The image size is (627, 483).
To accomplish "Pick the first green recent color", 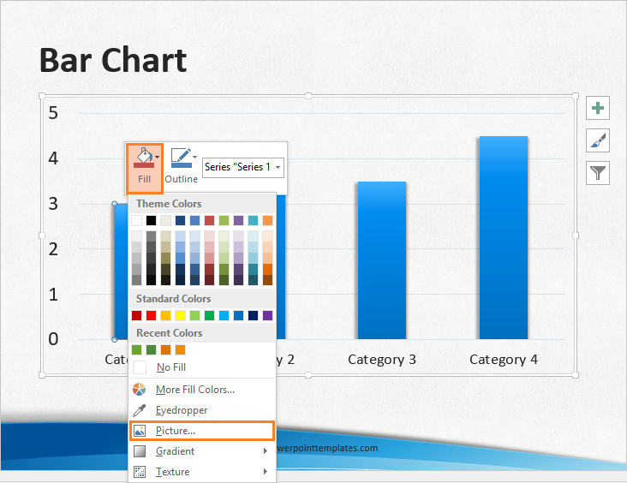I will tap(136, 350).
